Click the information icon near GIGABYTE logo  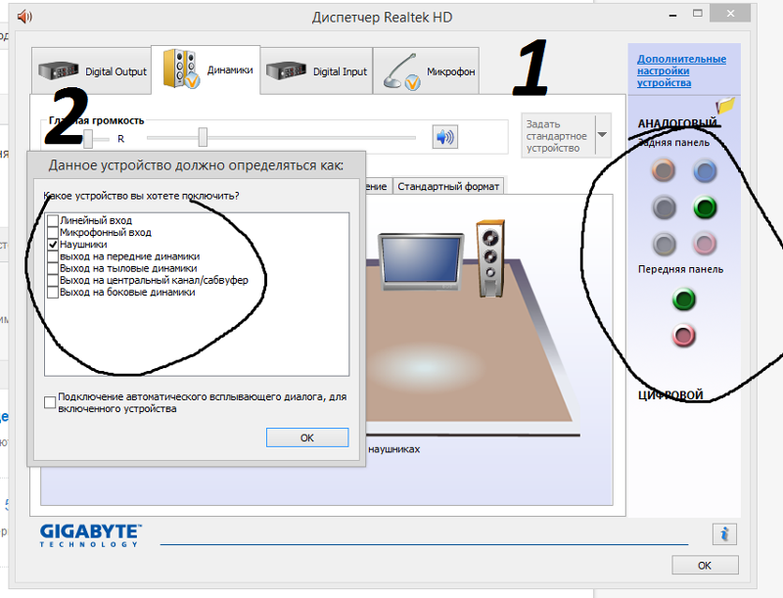(x=724, y=534)
